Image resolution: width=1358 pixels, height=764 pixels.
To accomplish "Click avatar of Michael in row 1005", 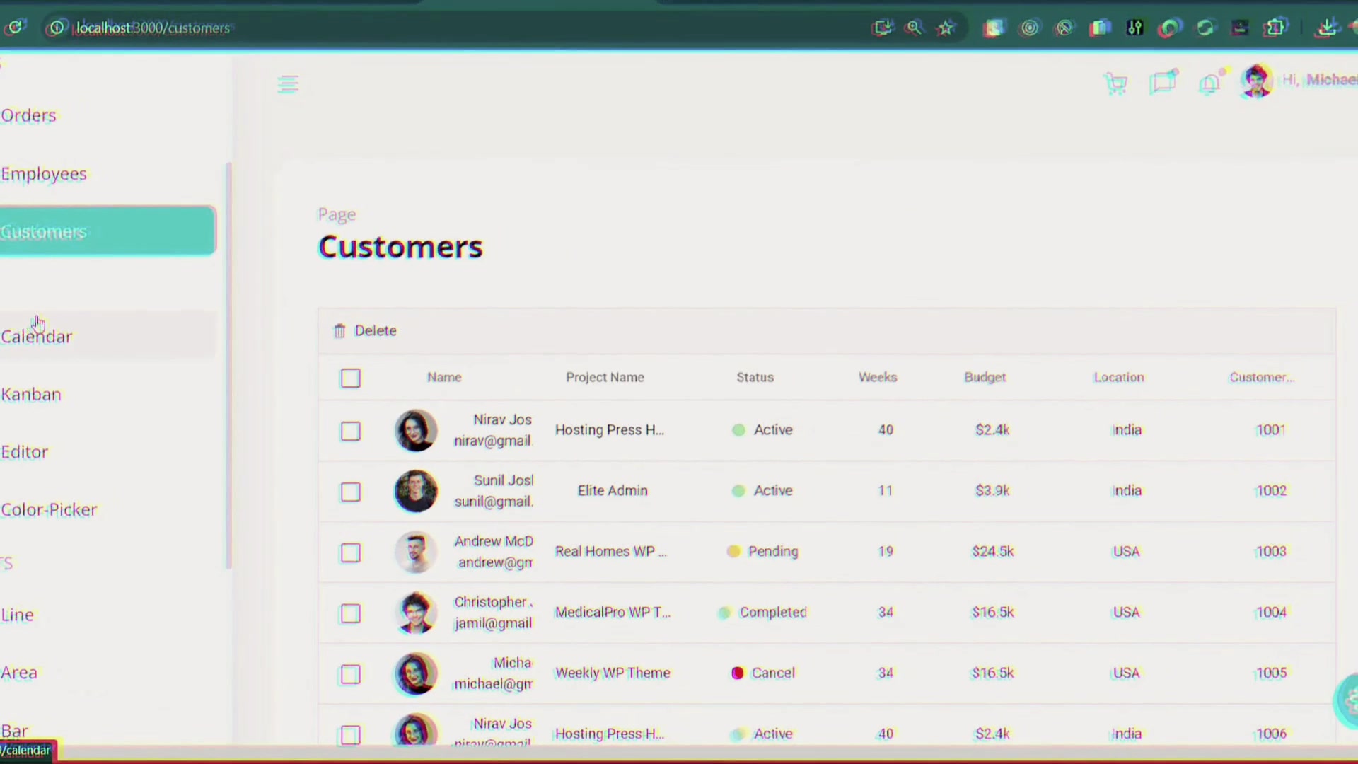I will point(416,673).
